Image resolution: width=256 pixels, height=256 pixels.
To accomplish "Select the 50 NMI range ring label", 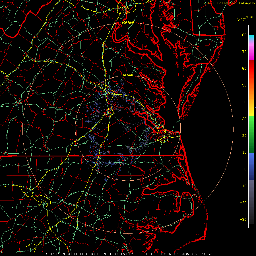I will coord(128,75).
